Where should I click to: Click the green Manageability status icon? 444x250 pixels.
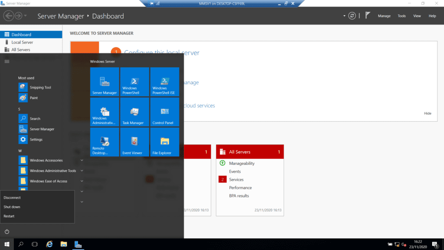click(222, 163)
